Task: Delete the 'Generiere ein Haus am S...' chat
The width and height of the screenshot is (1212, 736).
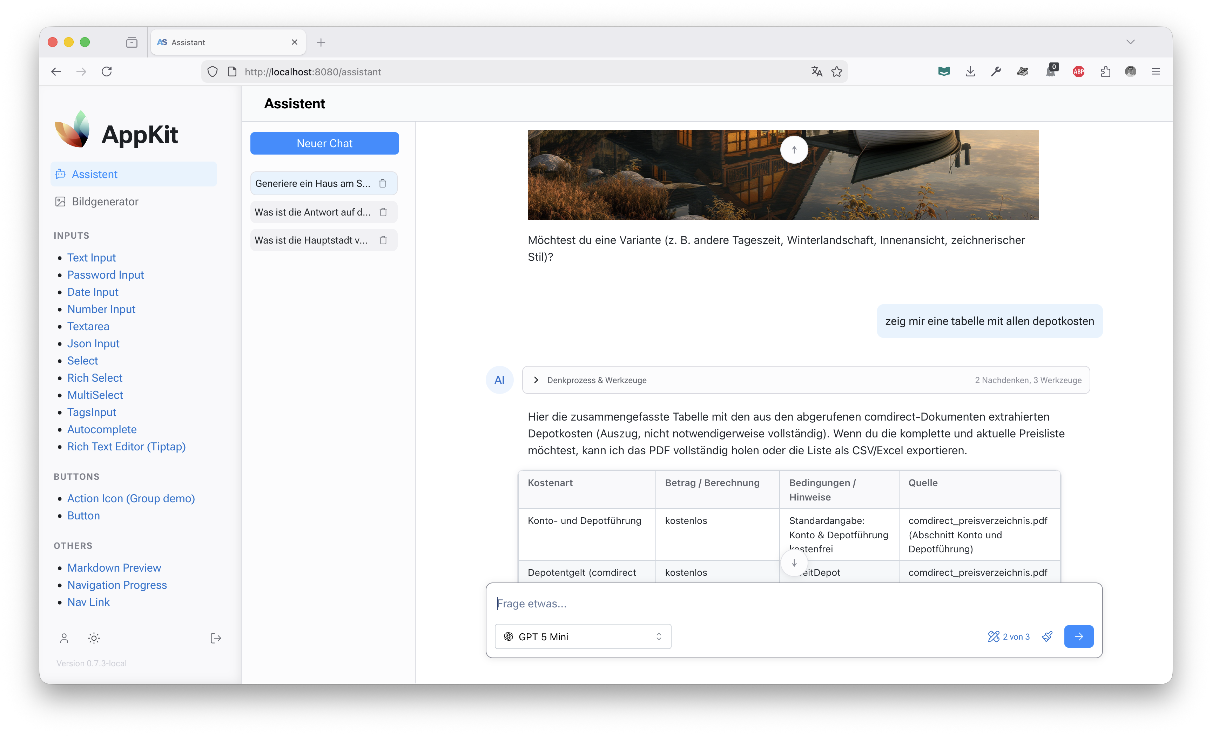Action: [x=383, y=183]
